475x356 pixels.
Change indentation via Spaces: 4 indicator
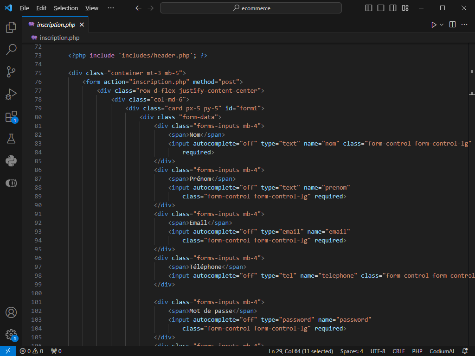(351, 351)
